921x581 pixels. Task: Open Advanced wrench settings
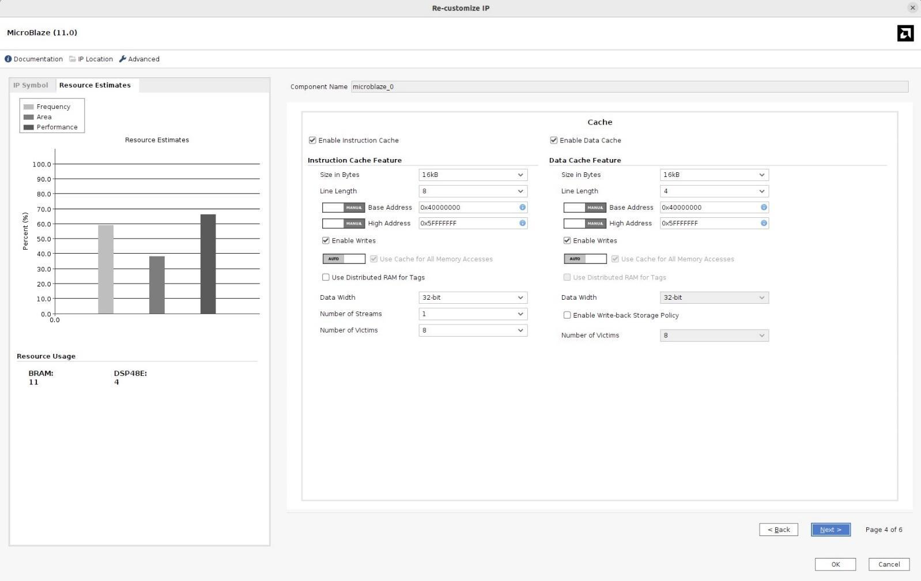pos(122,59)
